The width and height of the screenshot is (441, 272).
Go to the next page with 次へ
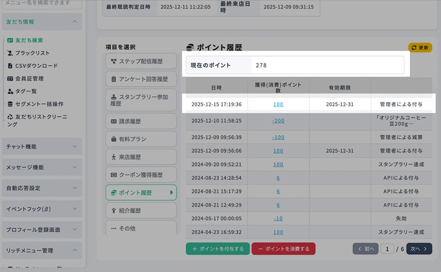tap(419, 249)
